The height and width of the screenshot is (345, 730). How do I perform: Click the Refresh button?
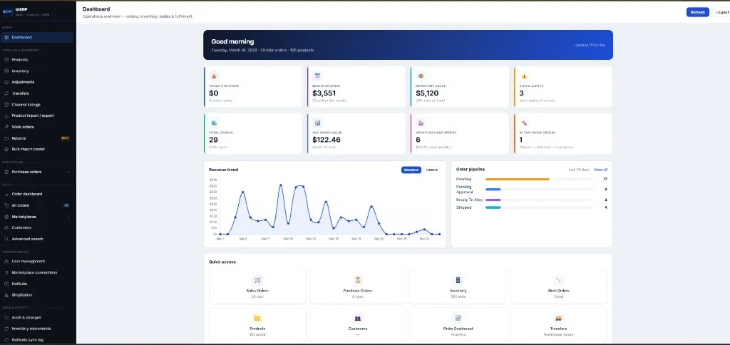[697, 12]
